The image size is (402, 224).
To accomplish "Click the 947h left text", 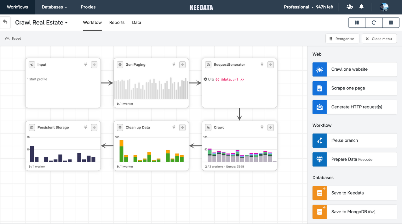I will click(324, 7).
